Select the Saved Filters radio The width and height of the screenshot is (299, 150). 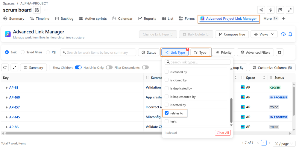click(x=23, y=52)
